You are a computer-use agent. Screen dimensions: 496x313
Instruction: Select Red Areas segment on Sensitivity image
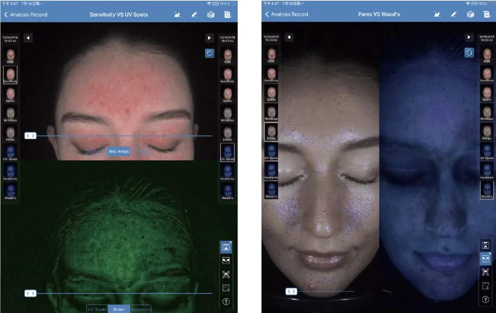coord(119,152)
